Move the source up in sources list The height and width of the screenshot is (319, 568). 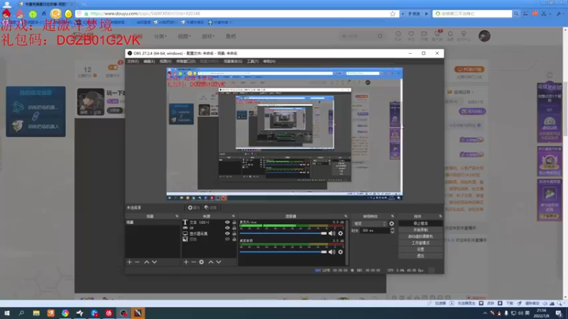tap(211, 262)
